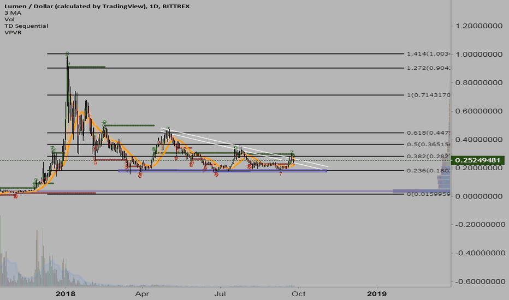Screen dimensions: 509x300
Task: Click the 0.5 Fibonacci level label
Action: [x=429, y=145]
